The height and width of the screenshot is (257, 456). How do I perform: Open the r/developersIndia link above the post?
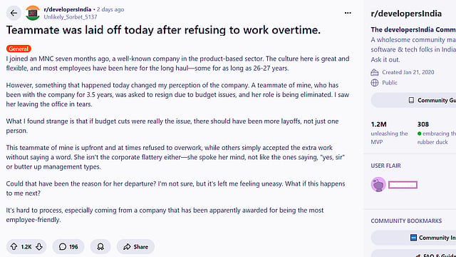point(68,9)
